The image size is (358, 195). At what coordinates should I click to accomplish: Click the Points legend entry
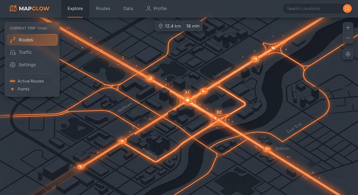(20, 89)
